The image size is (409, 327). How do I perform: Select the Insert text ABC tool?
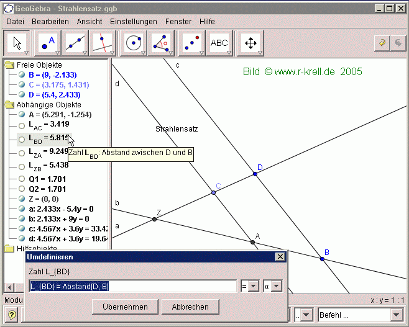point(219,42)
